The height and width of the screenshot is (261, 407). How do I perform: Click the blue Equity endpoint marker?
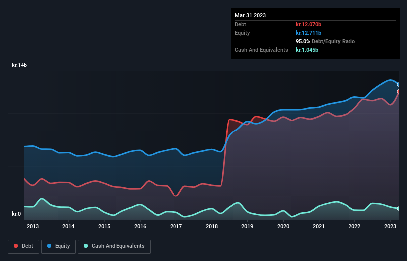399,85
